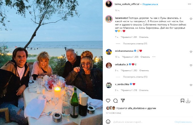Screen dimensions: 193x125
Task: Expand the 15 replies under orbakaite_k's comment
Action: point(135,77)
